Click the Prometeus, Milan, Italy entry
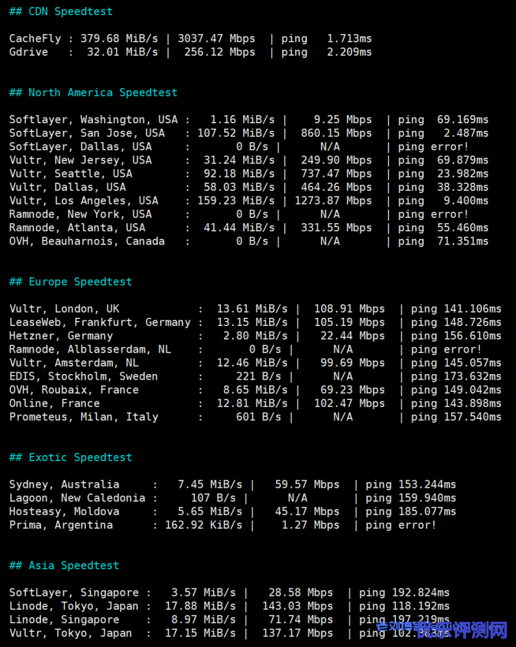 tap(83, 416)
